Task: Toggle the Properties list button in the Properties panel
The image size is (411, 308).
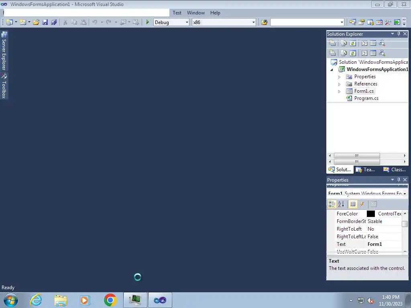Action: (353, 204)
